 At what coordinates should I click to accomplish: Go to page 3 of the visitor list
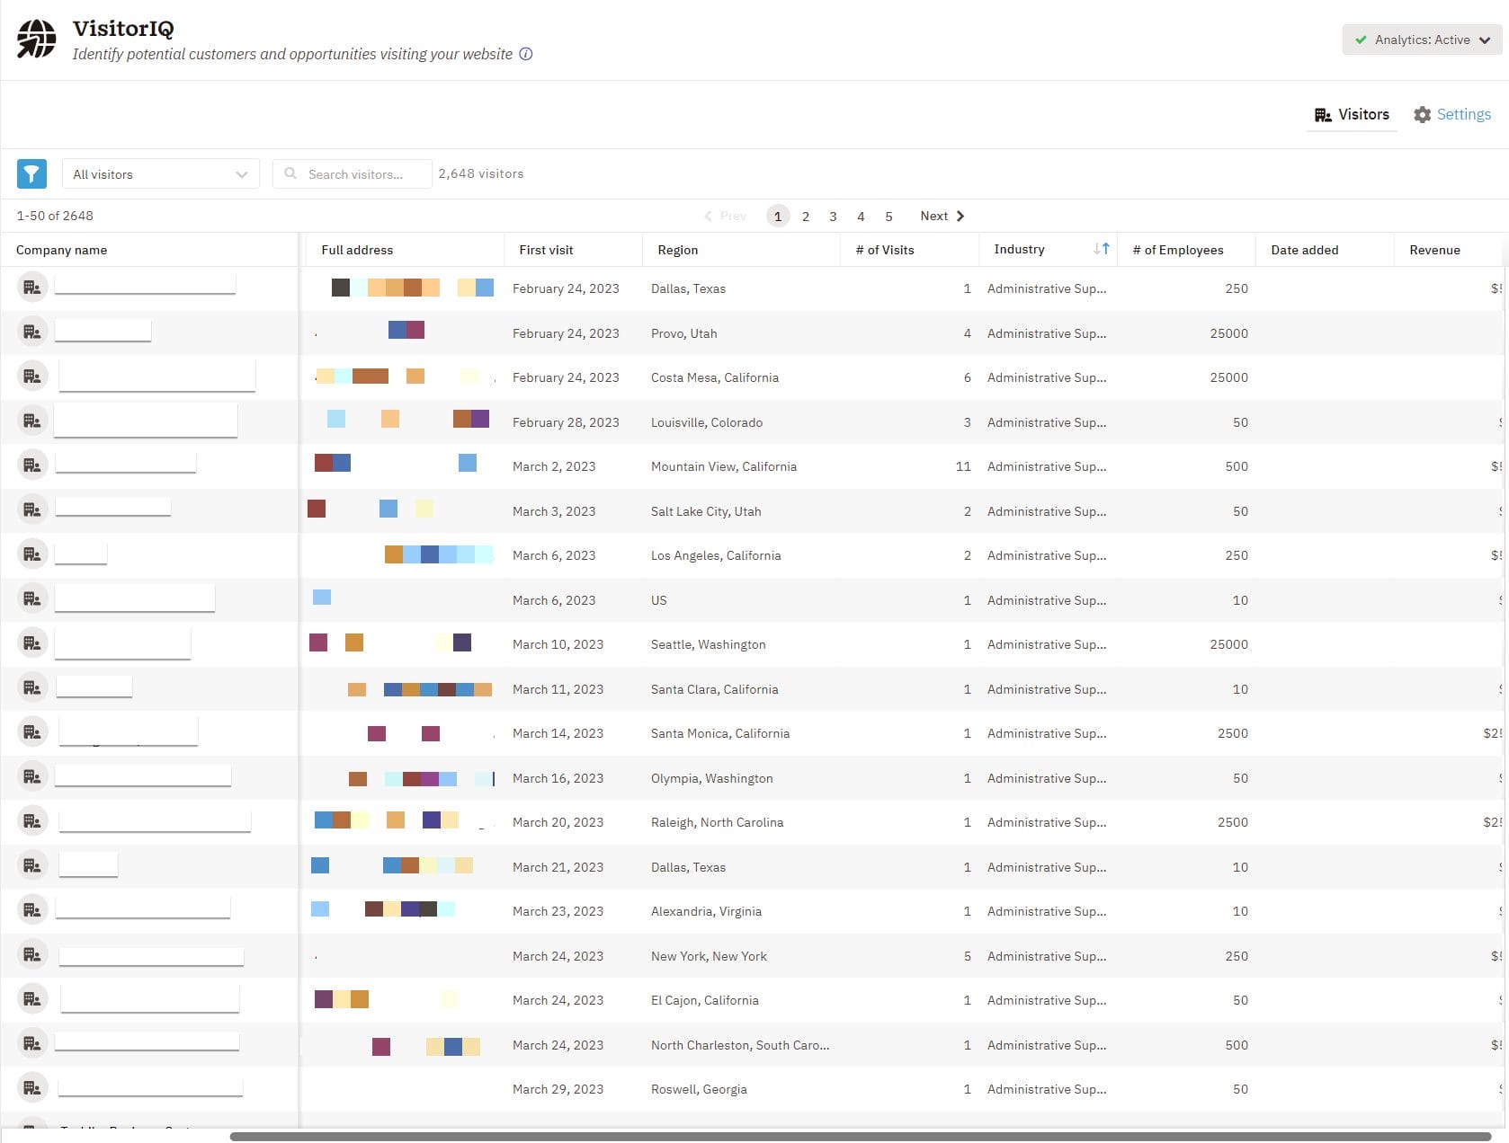(x=833, y=216)
